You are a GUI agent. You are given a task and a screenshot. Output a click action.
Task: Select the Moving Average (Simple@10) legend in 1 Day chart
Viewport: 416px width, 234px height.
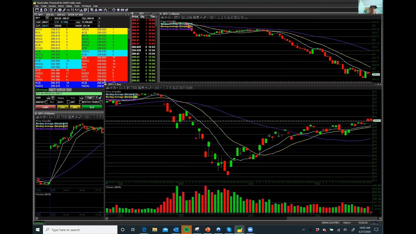click(122, 94)
